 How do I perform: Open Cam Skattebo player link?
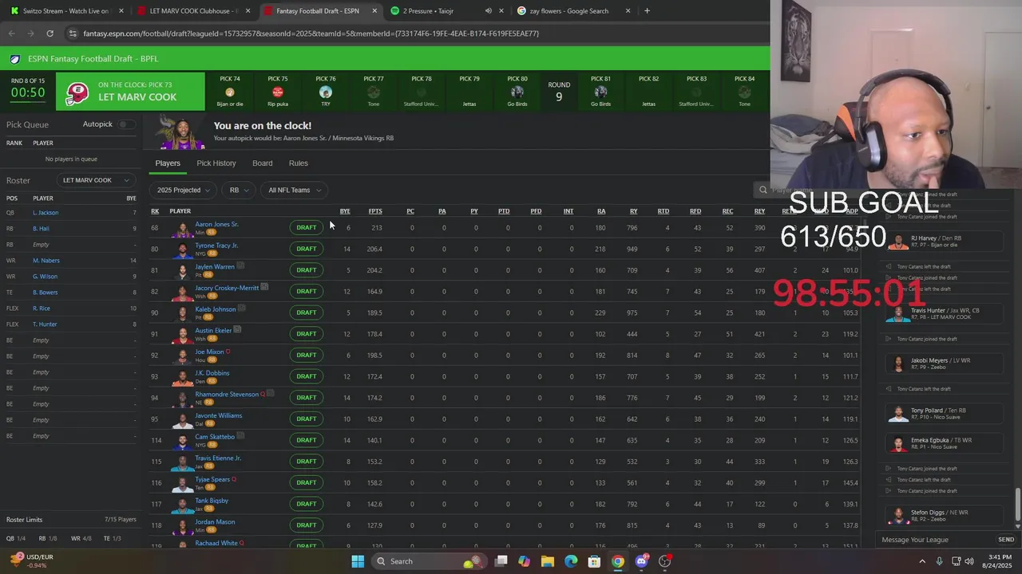point(215,437)
